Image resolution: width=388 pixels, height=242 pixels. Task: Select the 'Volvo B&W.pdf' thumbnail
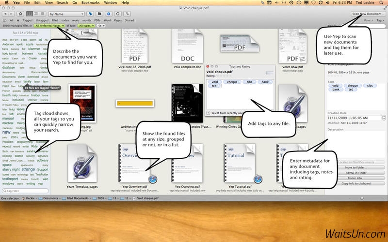[292, 46]
